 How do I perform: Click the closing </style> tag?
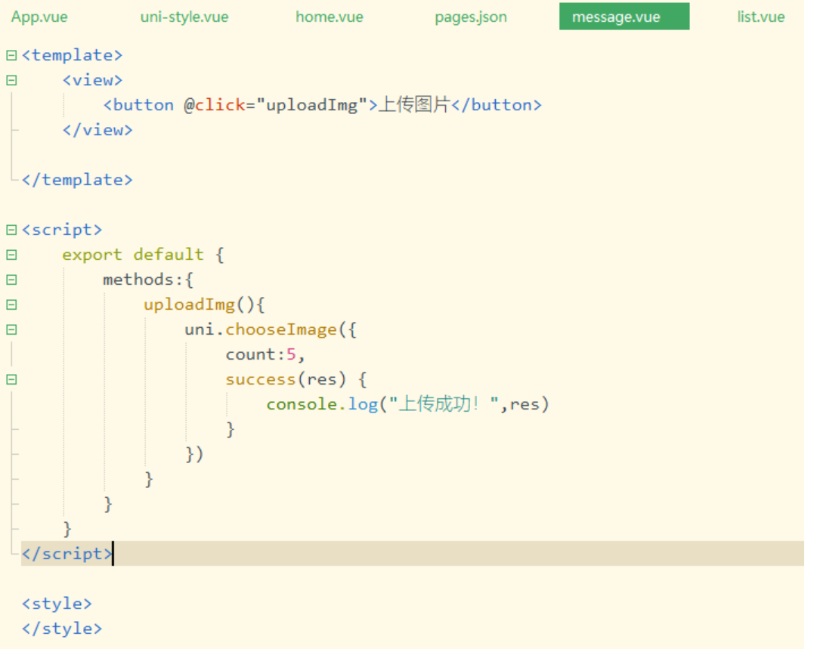[62, 629]
